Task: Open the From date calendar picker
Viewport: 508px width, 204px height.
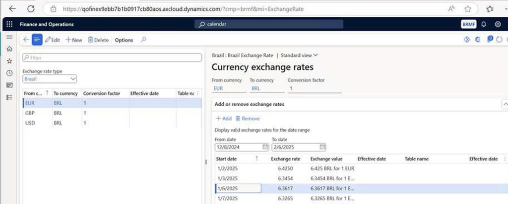Action: click(265, 147)
